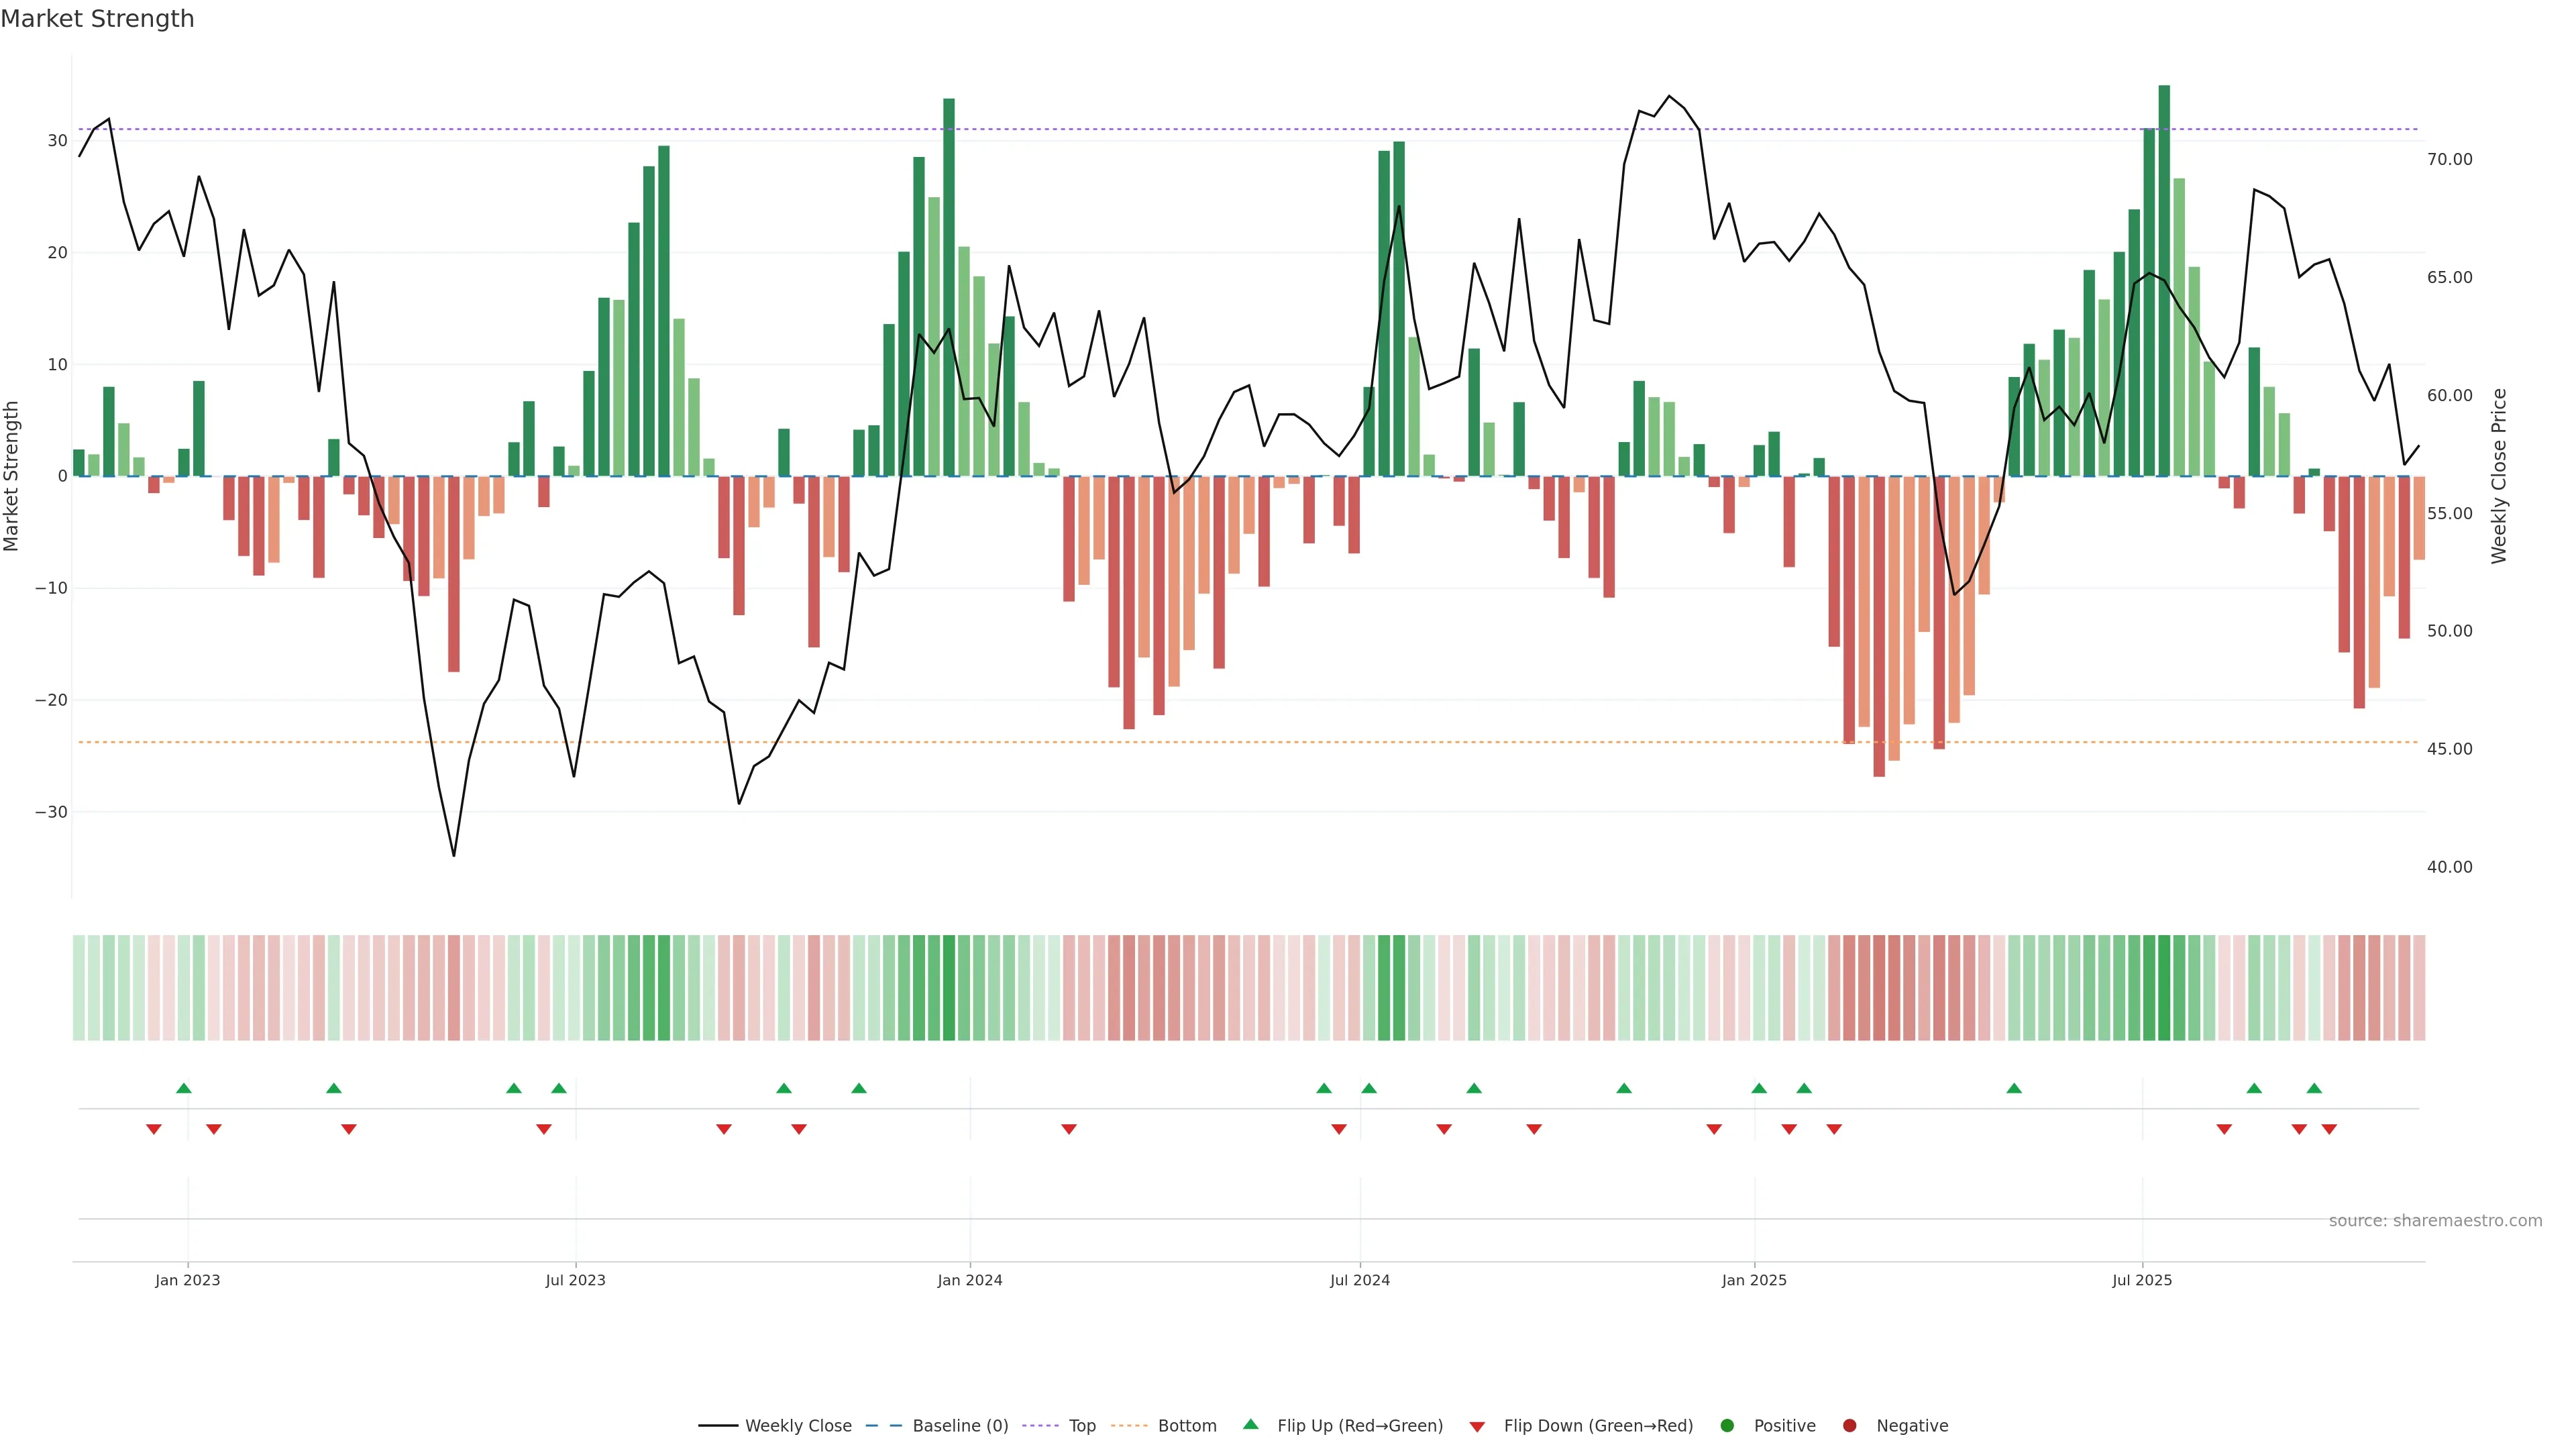The image size is (2576, 1449).
Task: Click the Market Strength chart title
Action: click(97, 19)
